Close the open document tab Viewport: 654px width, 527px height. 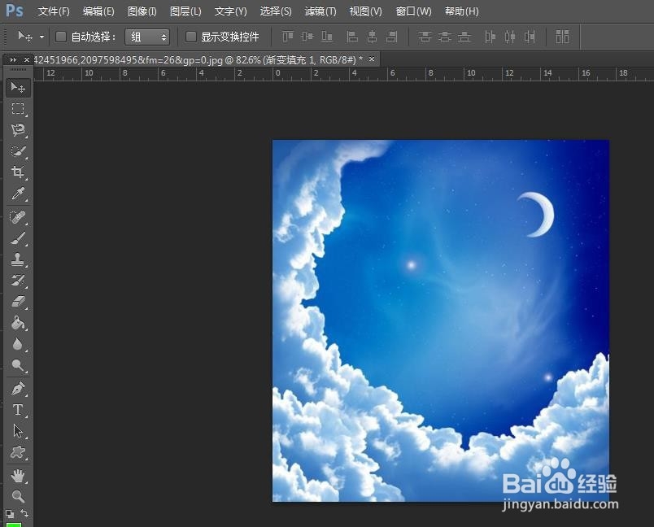pos(372,59)
